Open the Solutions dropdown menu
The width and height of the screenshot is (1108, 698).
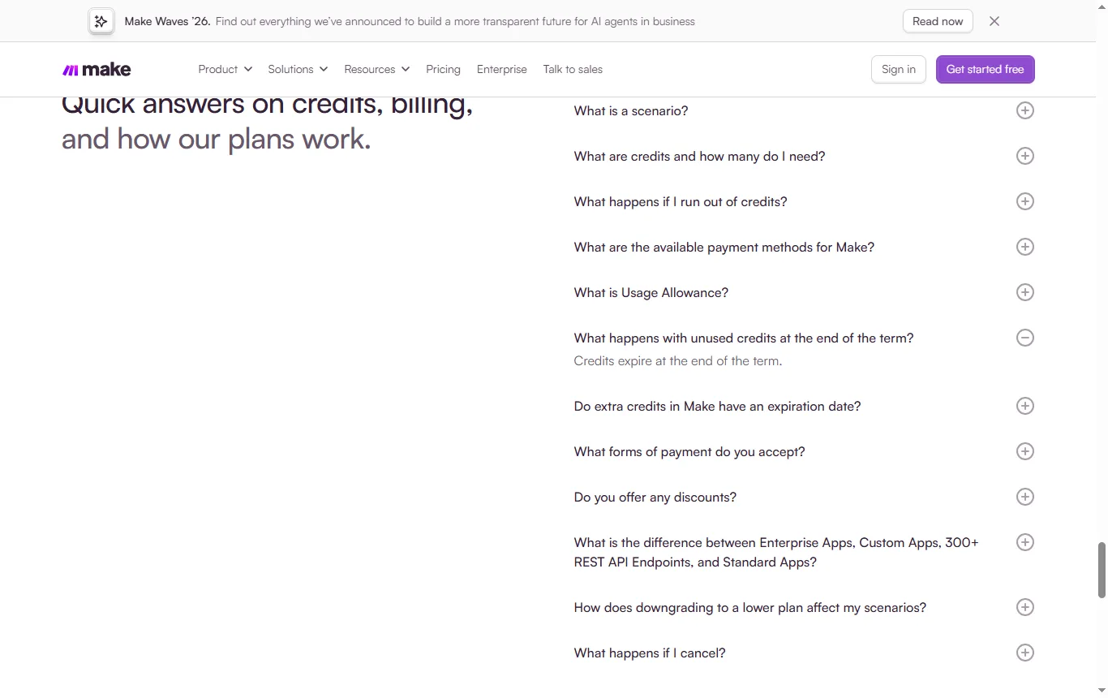[298, 70]
